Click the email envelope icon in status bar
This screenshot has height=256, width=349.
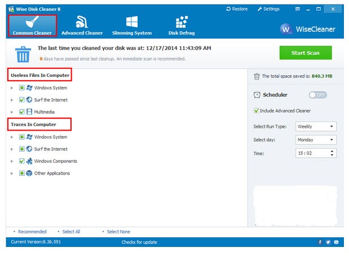336,242
